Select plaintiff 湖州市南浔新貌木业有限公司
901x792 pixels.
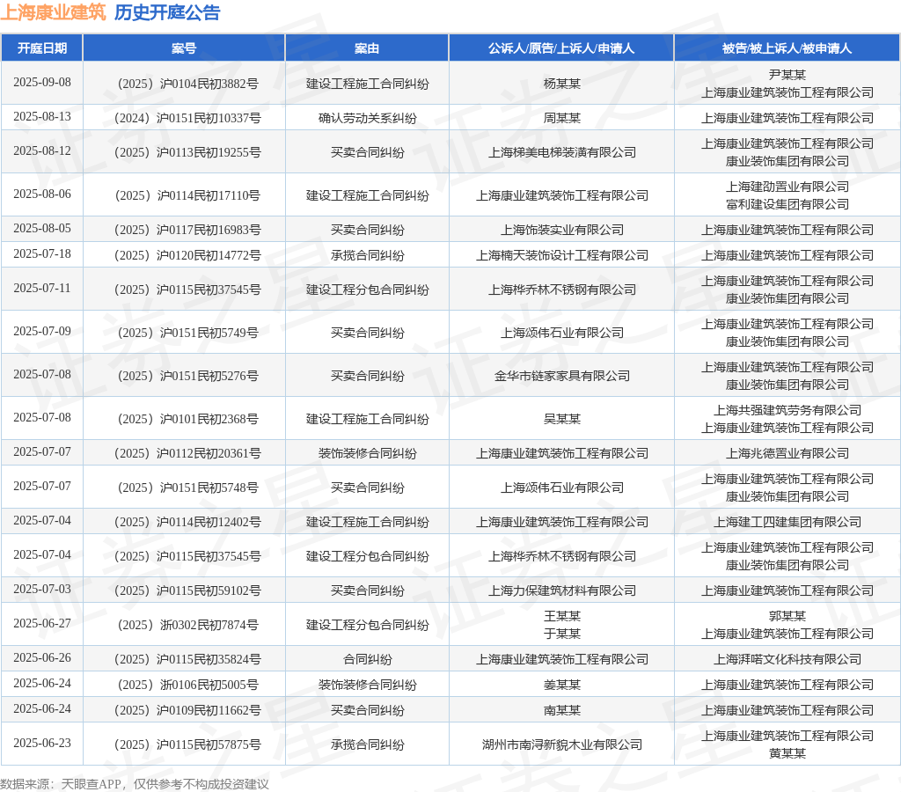click(562, 744)
